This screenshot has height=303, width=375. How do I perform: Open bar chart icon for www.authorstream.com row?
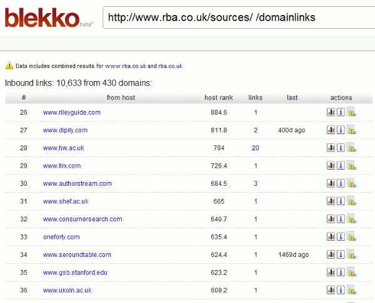(331, 183)
